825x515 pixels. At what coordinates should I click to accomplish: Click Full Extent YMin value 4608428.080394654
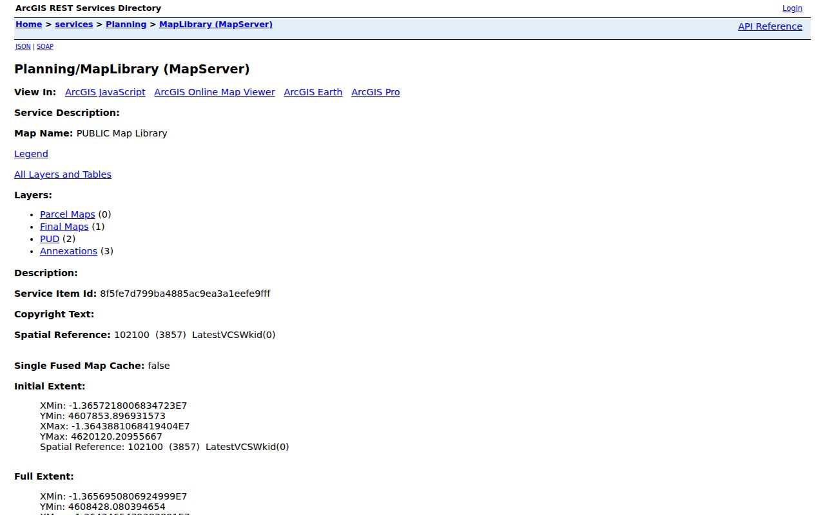pyautogui.click(x=117, y=507)
